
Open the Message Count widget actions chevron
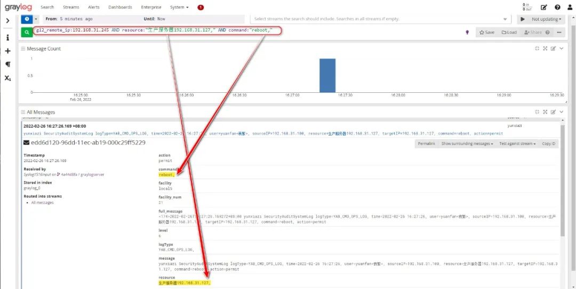[561, 49]
